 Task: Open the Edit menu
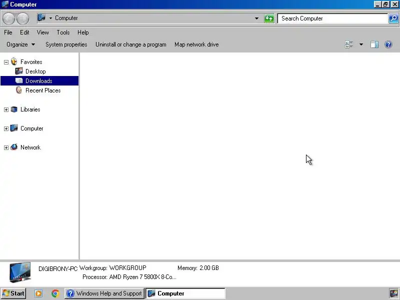[24, 32]
